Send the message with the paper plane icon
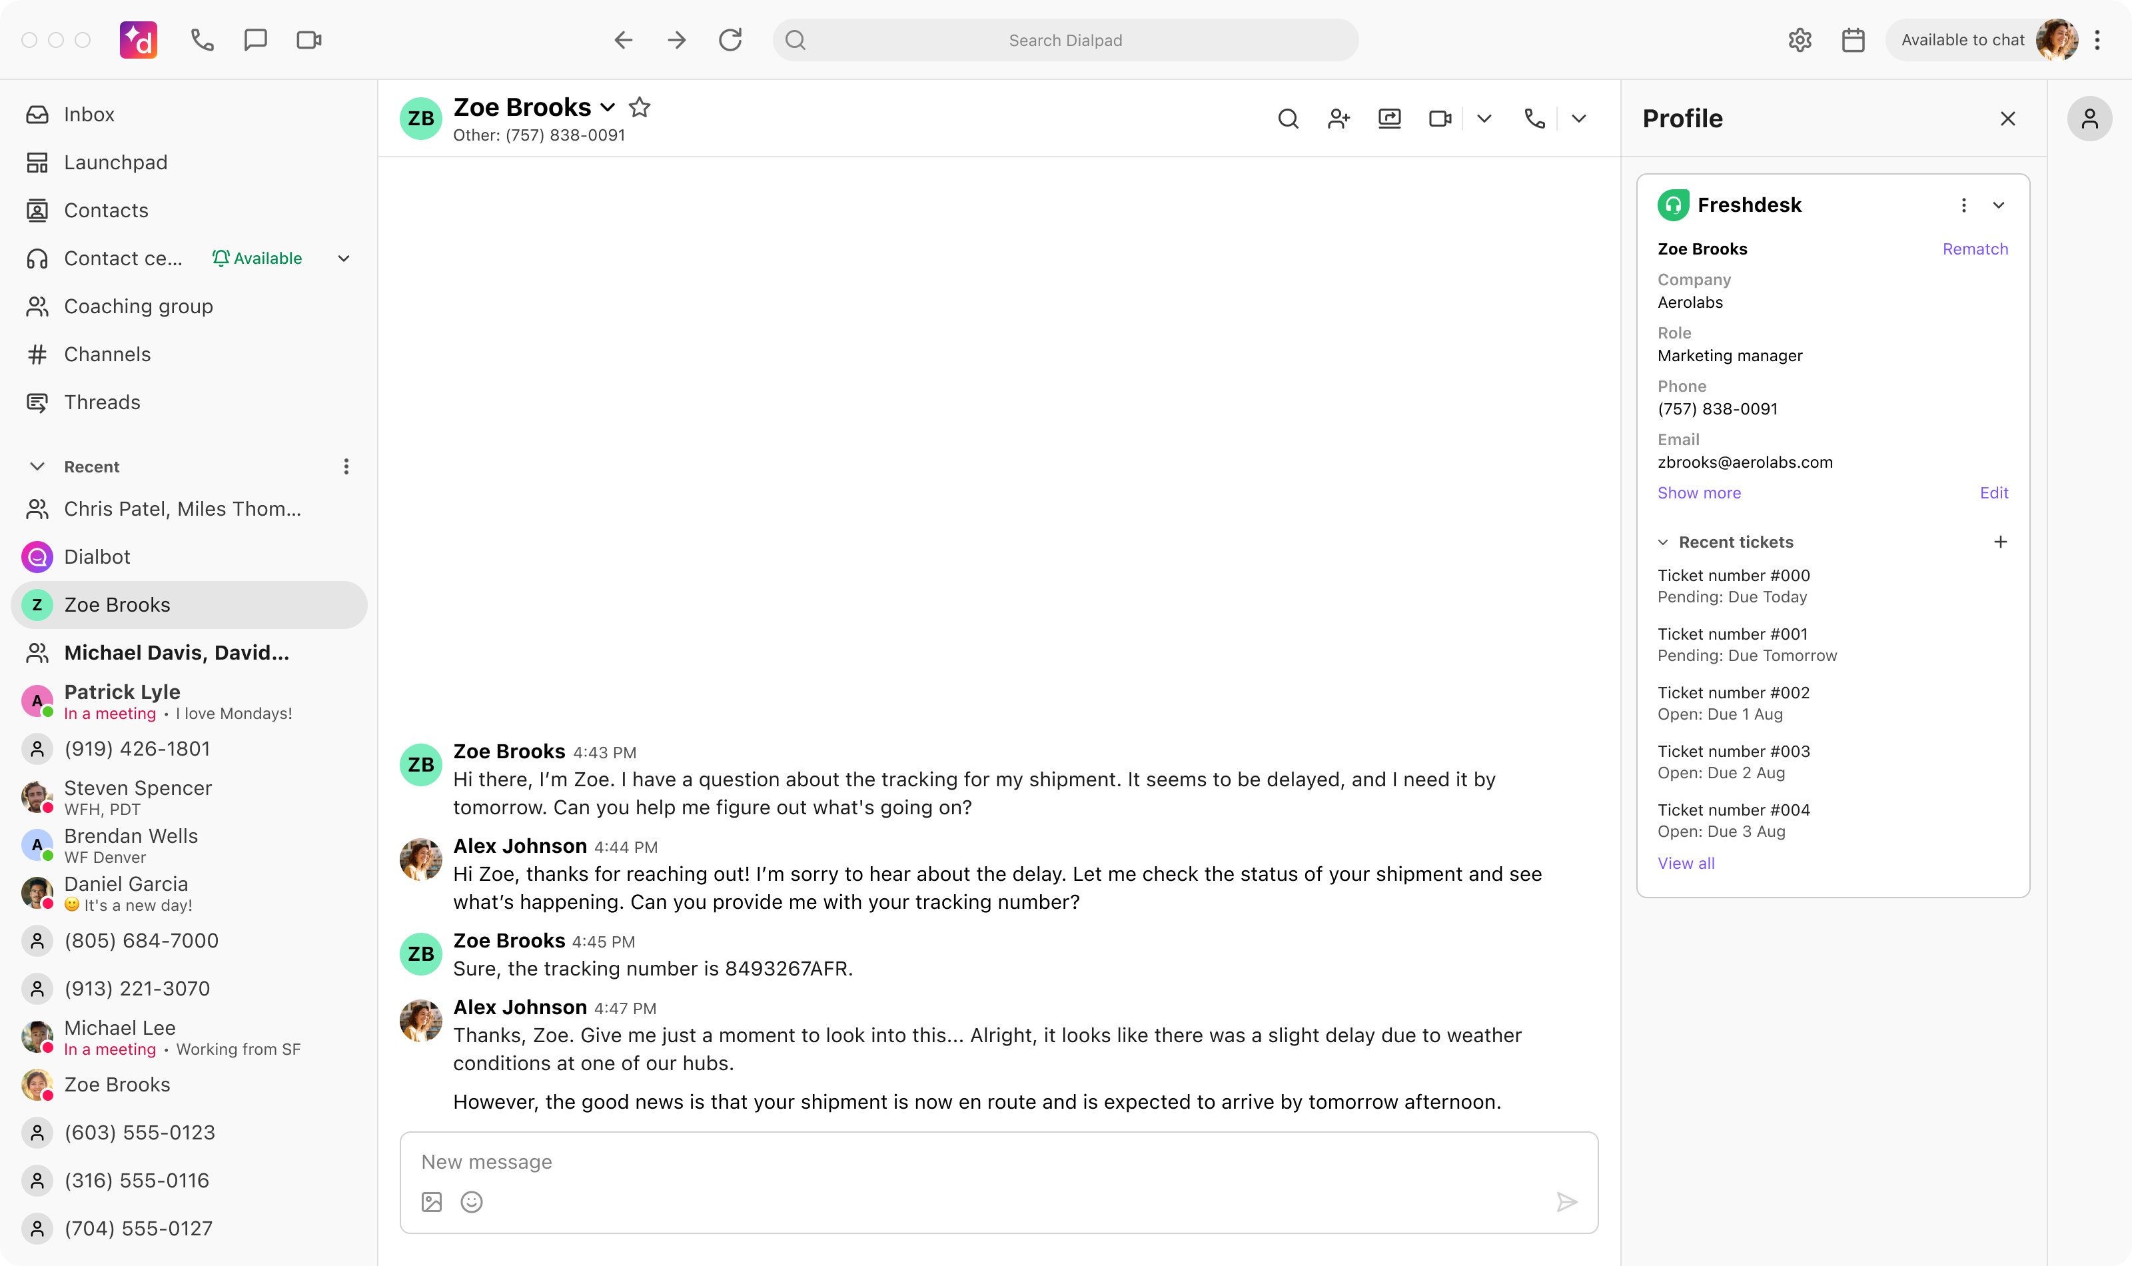This screenshot has height=1266, width=2132. 1568,1201
